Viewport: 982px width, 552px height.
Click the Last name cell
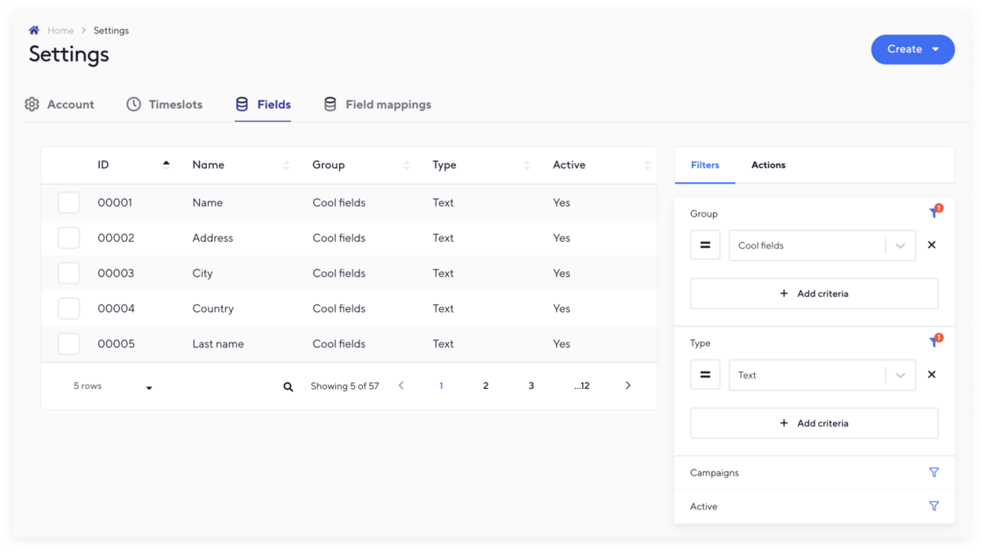click(218, 343)
